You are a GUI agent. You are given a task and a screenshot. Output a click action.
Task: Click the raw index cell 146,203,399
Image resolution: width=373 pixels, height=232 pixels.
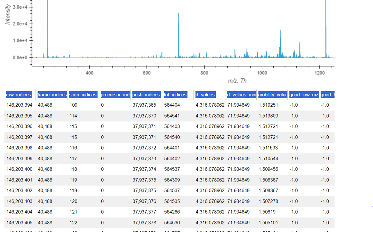click(19, 159)
